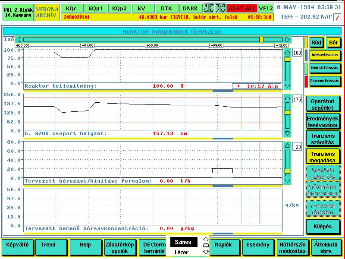Click the red slash icon beside TEFF
This screenshot has height=259, width=345.
337,17
